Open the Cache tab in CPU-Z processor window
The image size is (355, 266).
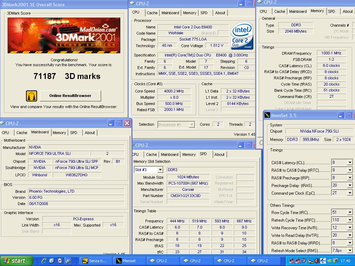point(152,13)
